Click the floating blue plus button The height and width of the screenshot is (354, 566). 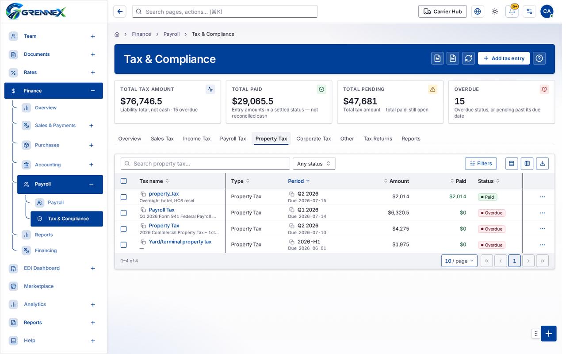point(548,334)
